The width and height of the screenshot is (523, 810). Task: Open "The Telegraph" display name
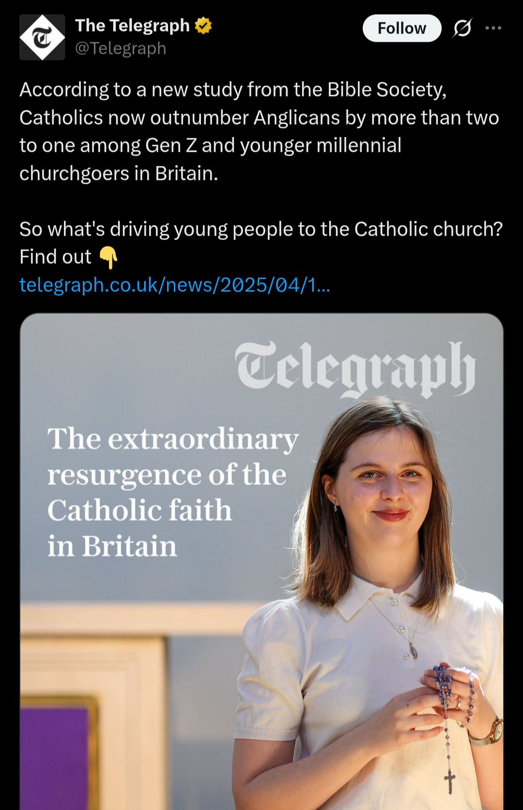click(x=132, y=26)
